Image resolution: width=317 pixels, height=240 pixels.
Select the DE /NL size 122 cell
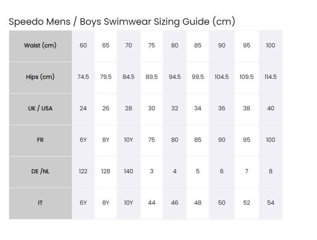(x=83, y=171)
